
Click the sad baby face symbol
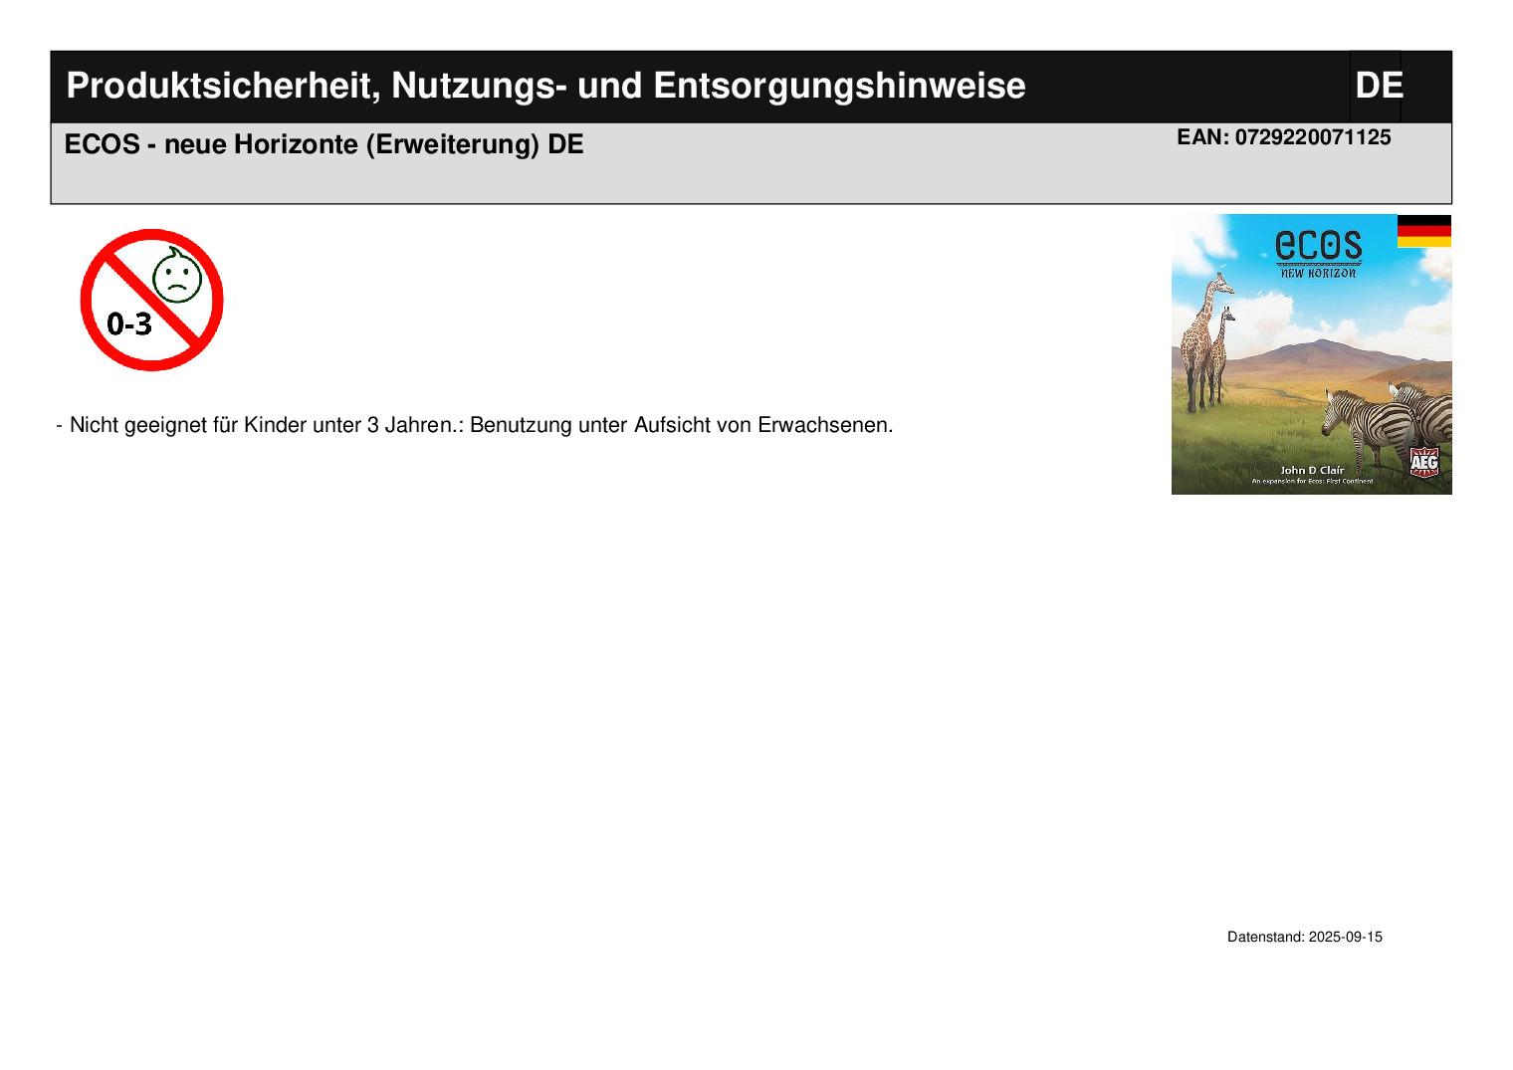[x=177, y=278]
